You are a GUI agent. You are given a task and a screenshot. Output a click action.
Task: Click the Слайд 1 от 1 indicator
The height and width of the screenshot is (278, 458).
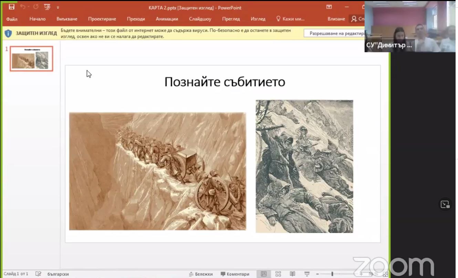[x=16, y=274]
